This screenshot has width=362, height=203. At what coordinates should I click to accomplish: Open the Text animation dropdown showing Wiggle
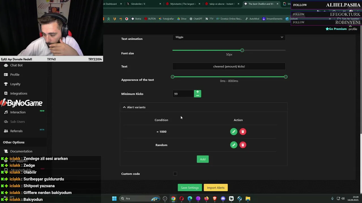(229, 37)
